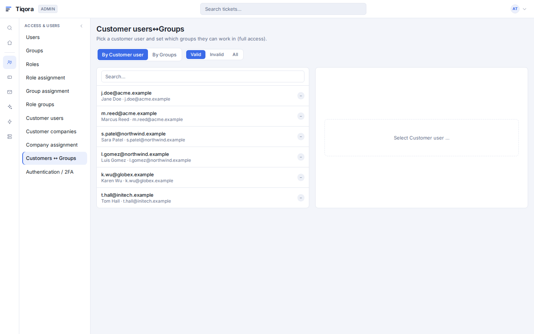
Task: Open the search icon in left rail
Action: click(10, 28)
